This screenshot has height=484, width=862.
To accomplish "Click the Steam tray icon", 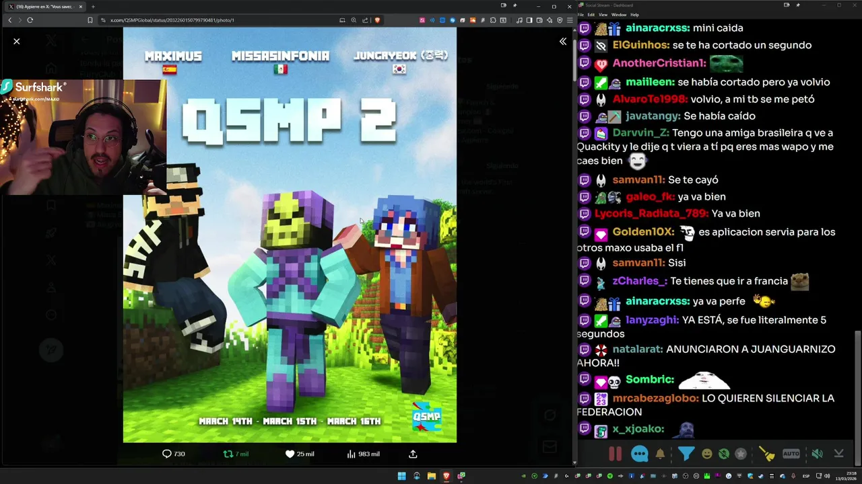I will click(x=761, y=475).
